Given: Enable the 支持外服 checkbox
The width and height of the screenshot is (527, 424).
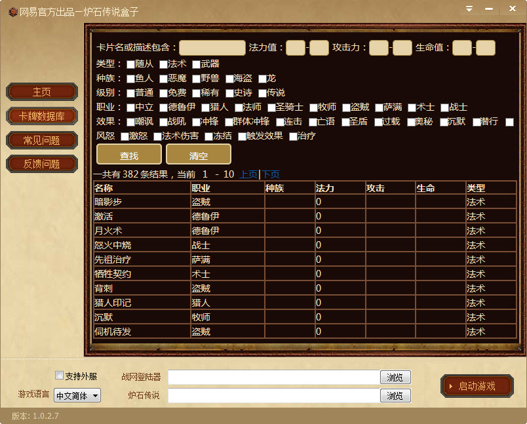Looking at the screenshot, I should 58,375.
